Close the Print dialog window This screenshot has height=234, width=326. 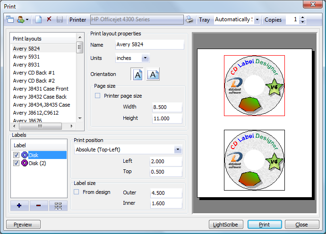click(313, 4)
